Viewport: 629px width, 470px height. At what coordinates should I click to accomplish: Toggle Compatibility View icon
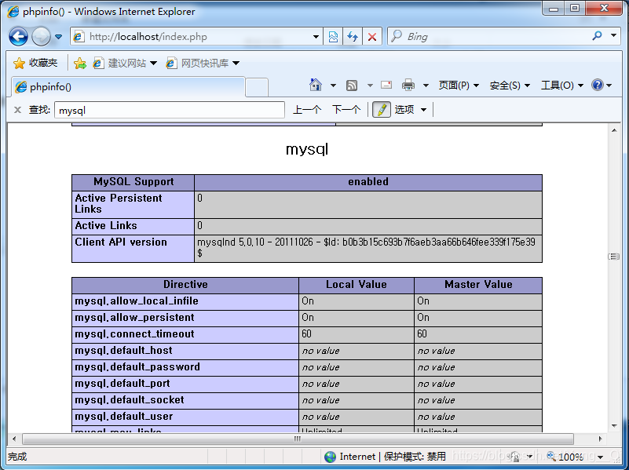333,37
